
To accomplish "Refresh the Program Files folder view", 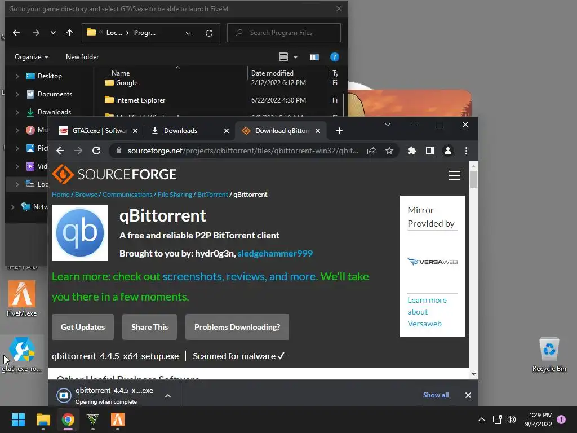I will (209, 33).
